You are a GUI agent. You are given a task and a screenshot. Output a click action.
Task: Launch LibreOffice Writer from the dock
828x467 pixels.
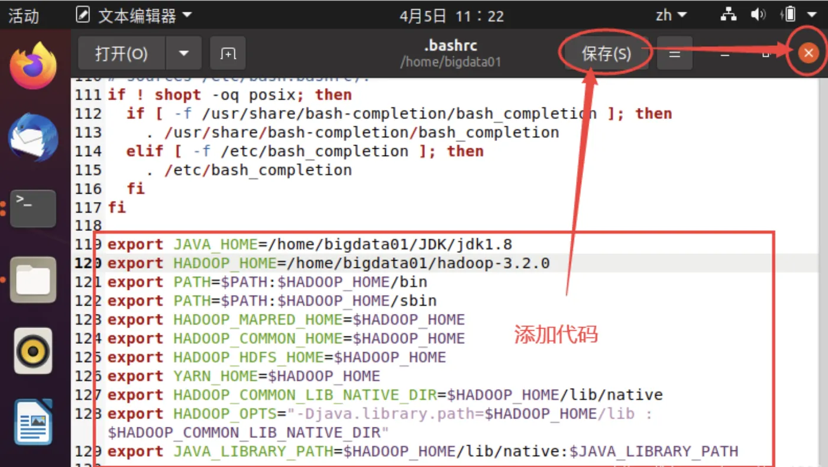click(x=33, y=423)
